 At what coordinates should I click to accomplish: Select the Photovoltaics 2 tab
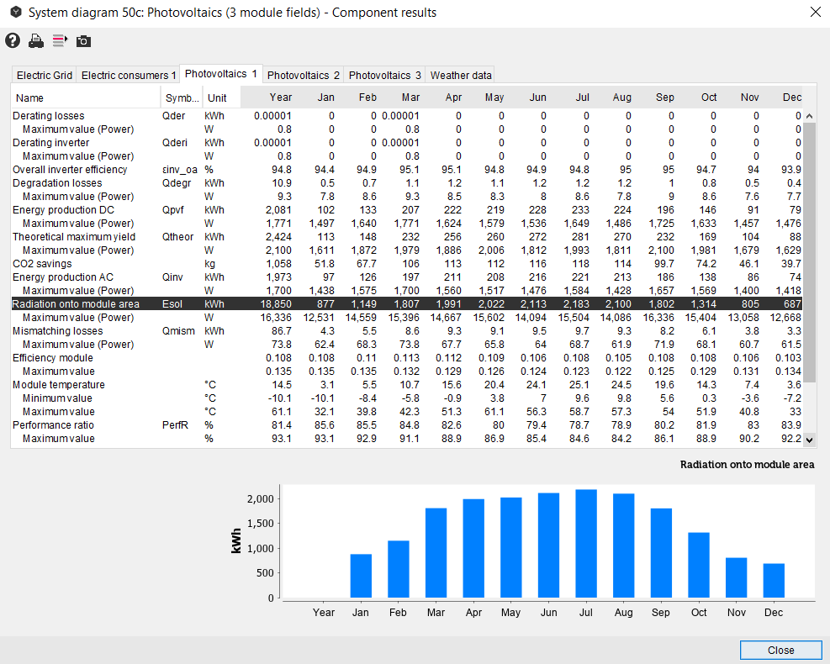click(304, 76)
